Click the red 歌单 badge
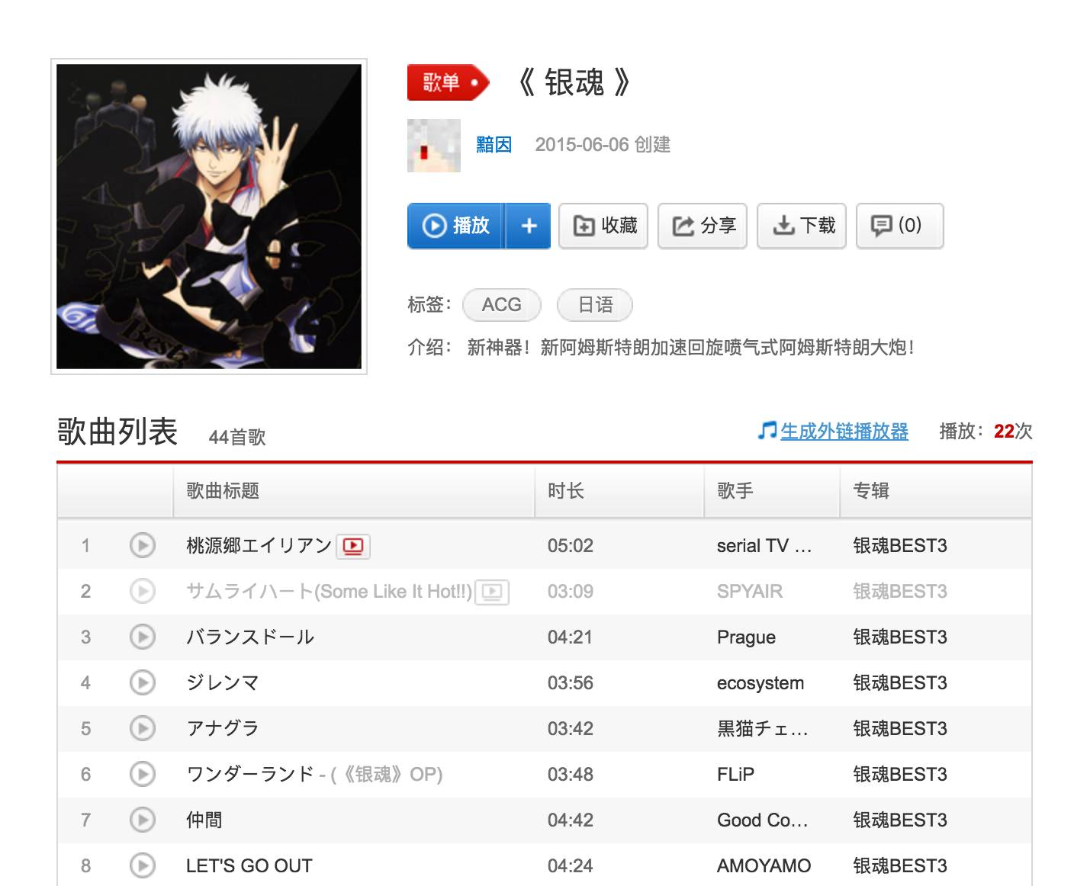1074x886 pixels. [x=447, y=82]
